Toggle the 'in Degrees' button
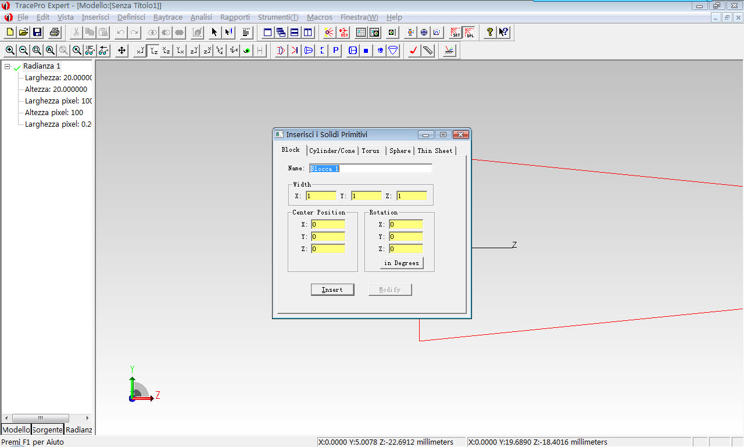 click(402, 263)
